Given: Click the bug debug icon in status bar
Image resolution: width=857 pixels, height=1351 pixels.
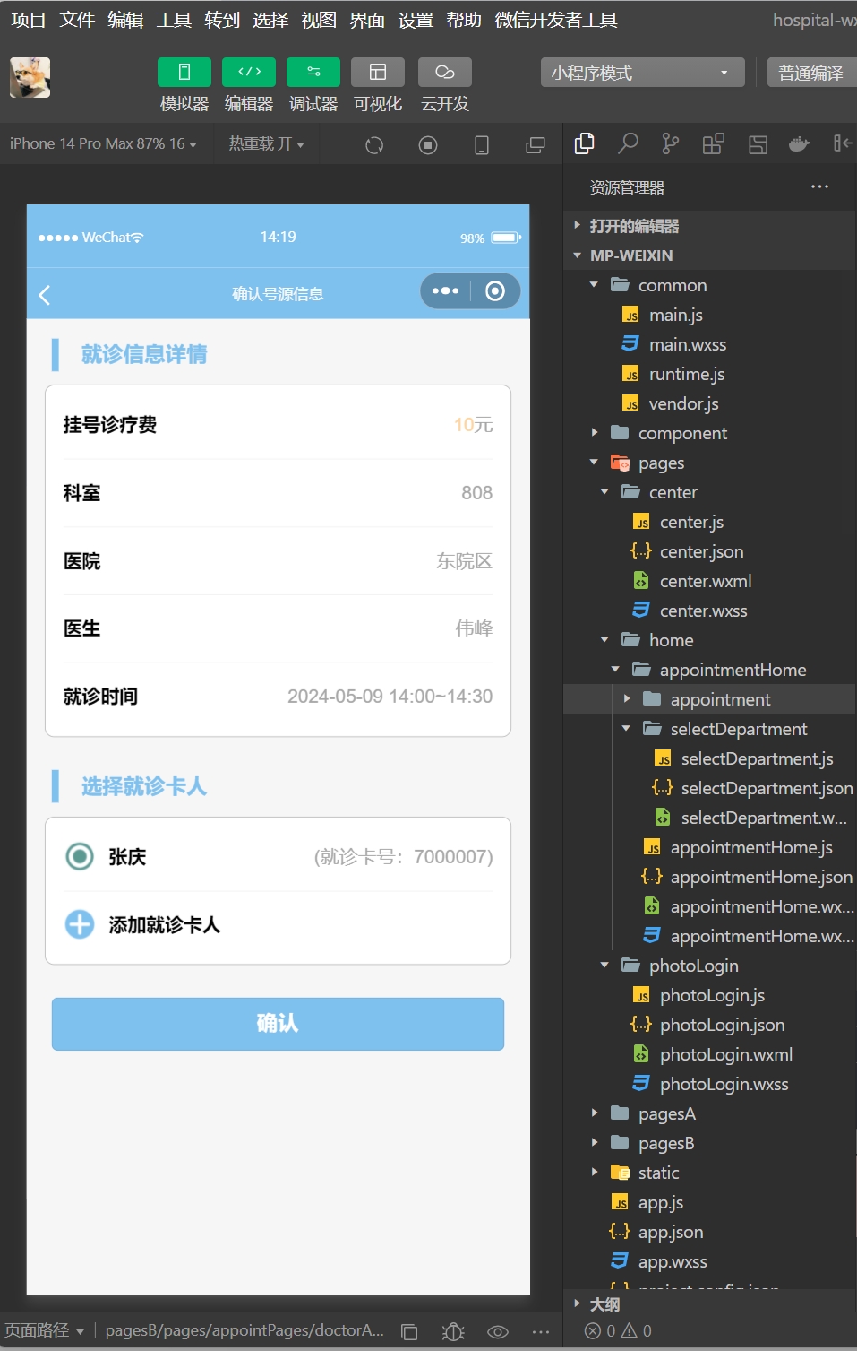Looking at the screenshot, I should coord(453,1332).
